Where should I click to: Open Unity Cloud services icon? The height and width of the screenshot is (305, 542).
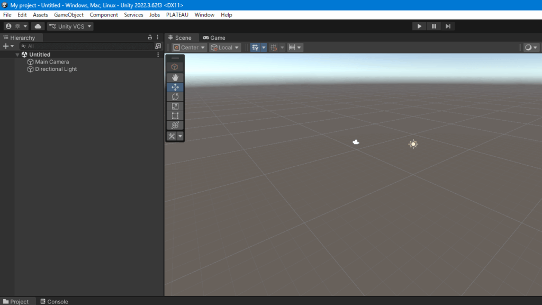coord(38,26)
